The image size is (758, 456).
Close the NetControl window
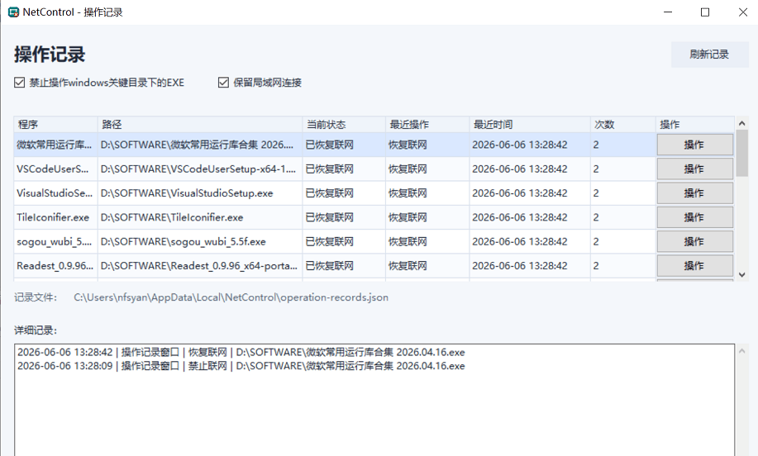click(x=743, y=12)
